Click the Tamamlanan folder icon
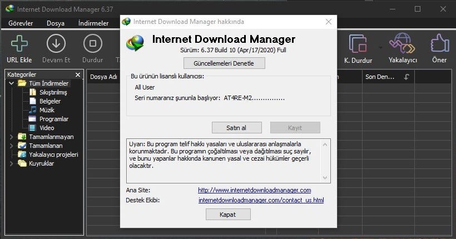 tap(22, 146)
